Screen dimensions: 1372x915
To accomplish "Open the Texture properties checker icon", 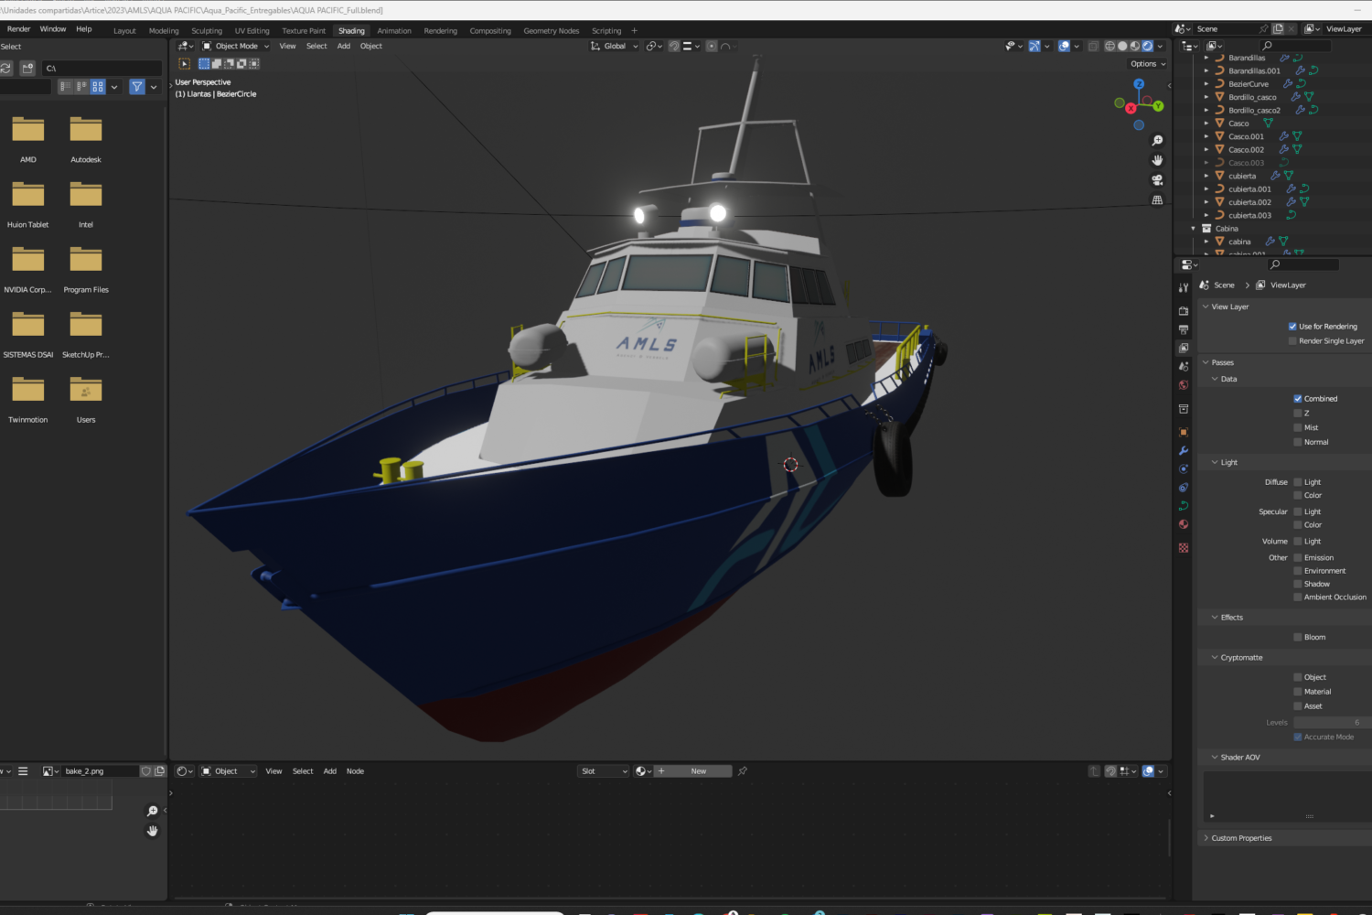I will pos(1184,548).
